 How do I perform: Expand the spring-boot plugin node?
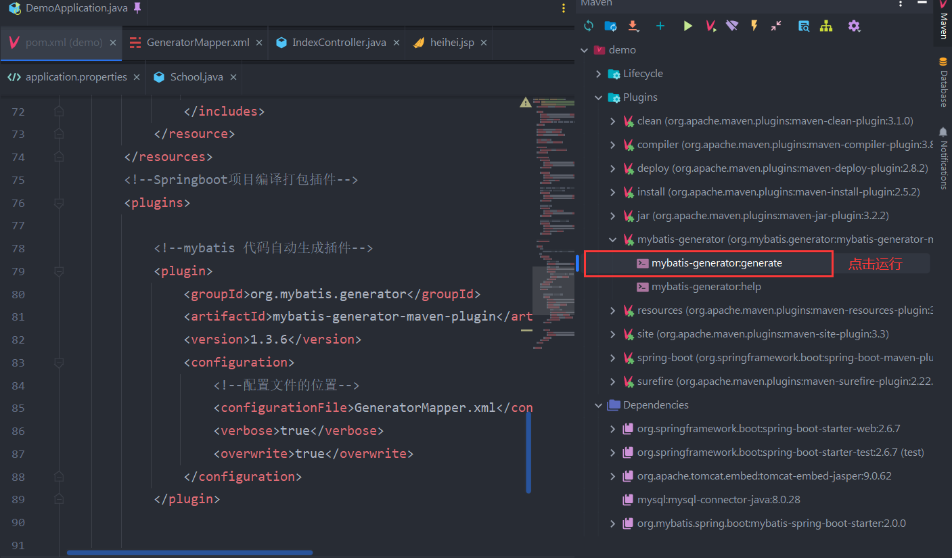click(613, 358)
